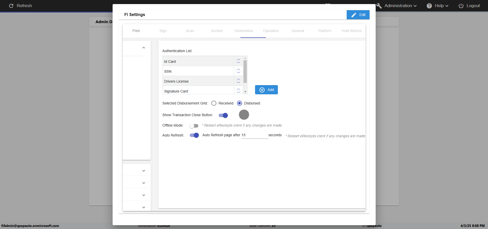Open the Platform tab
Image resolution: width=488 pixels, height=229 pixels.
(x=325, y=31)
